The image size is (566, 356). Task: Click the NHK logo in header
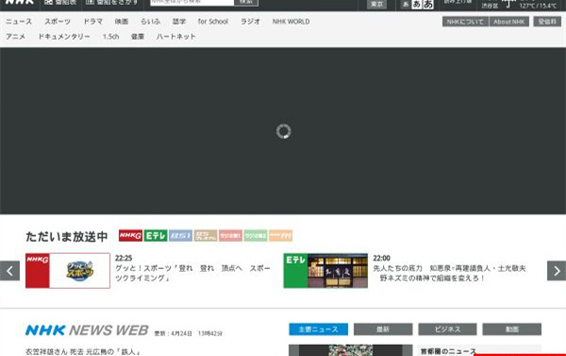tap(20, 2)
